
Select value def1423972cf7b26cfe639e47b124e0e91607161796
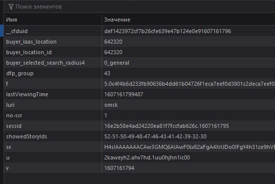point(168,31)
